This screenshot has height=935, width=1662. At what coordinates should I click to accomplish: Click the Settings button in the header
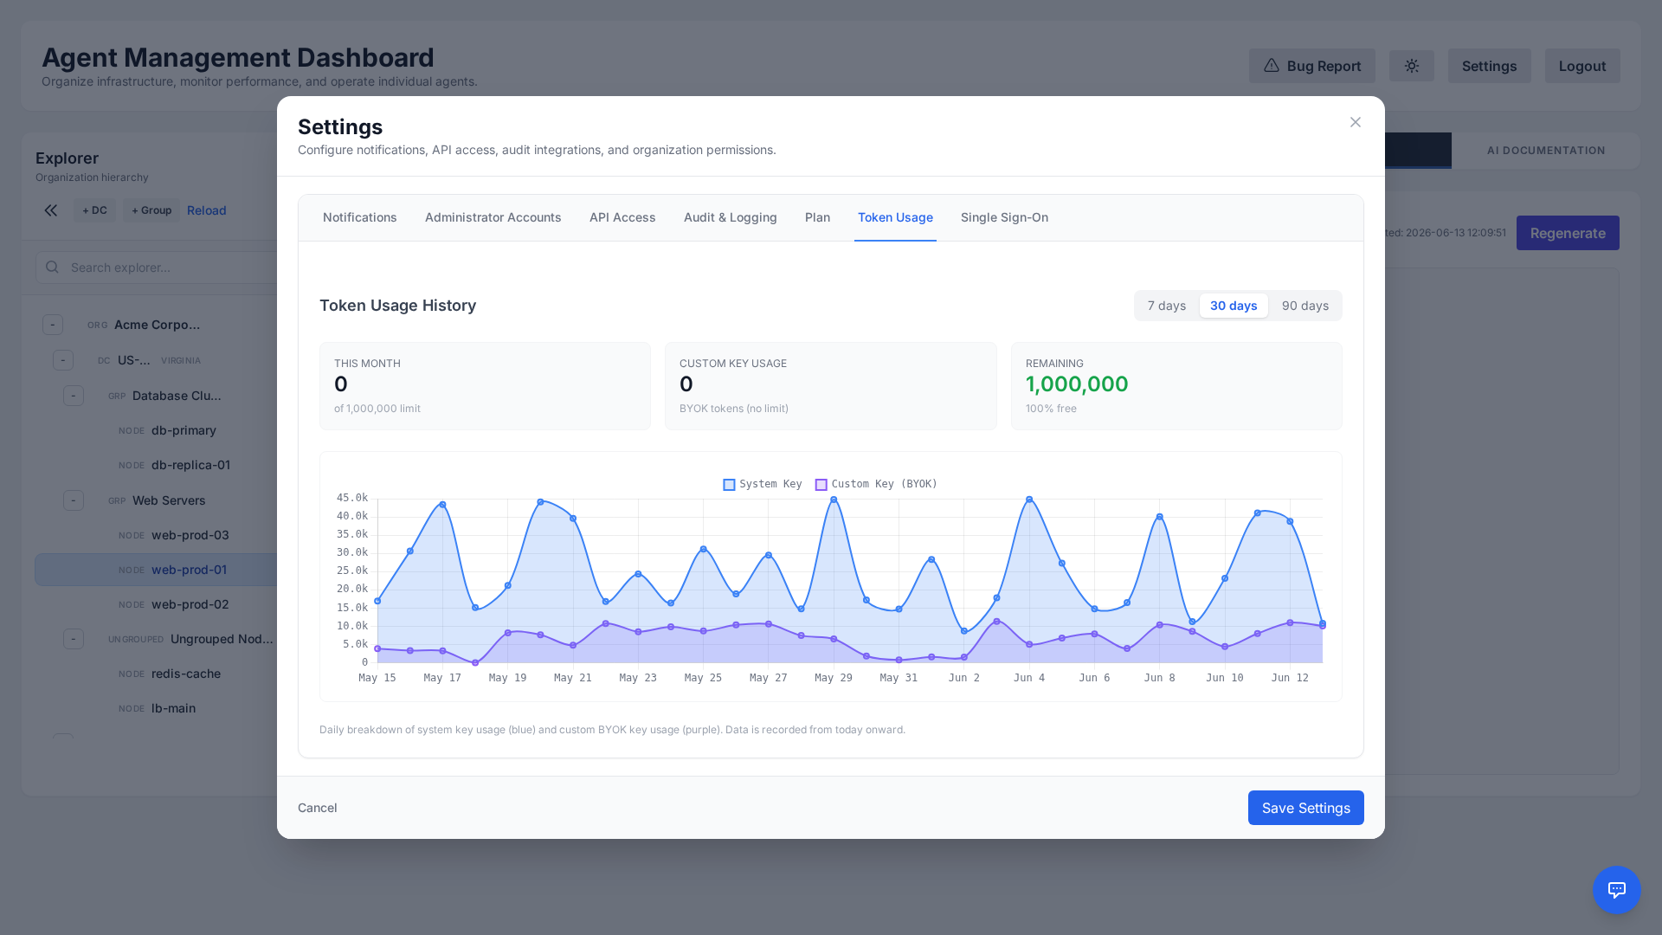pos(1490,66)
